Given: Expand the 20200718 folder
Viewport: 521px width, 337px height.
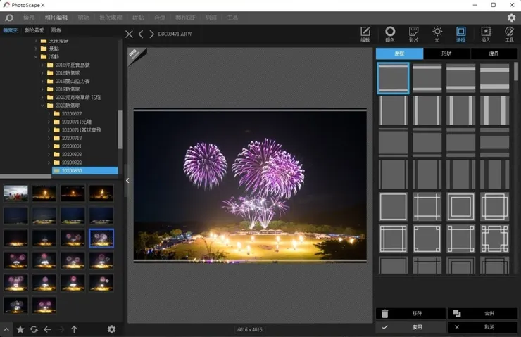Looking at the screenshot, I should click(x=49, y=138).
